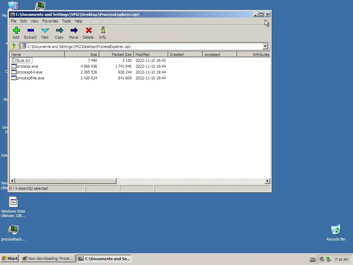Select the procexp64.exe file icon
The image size is (353, 265).
click(x=13, y=72)
